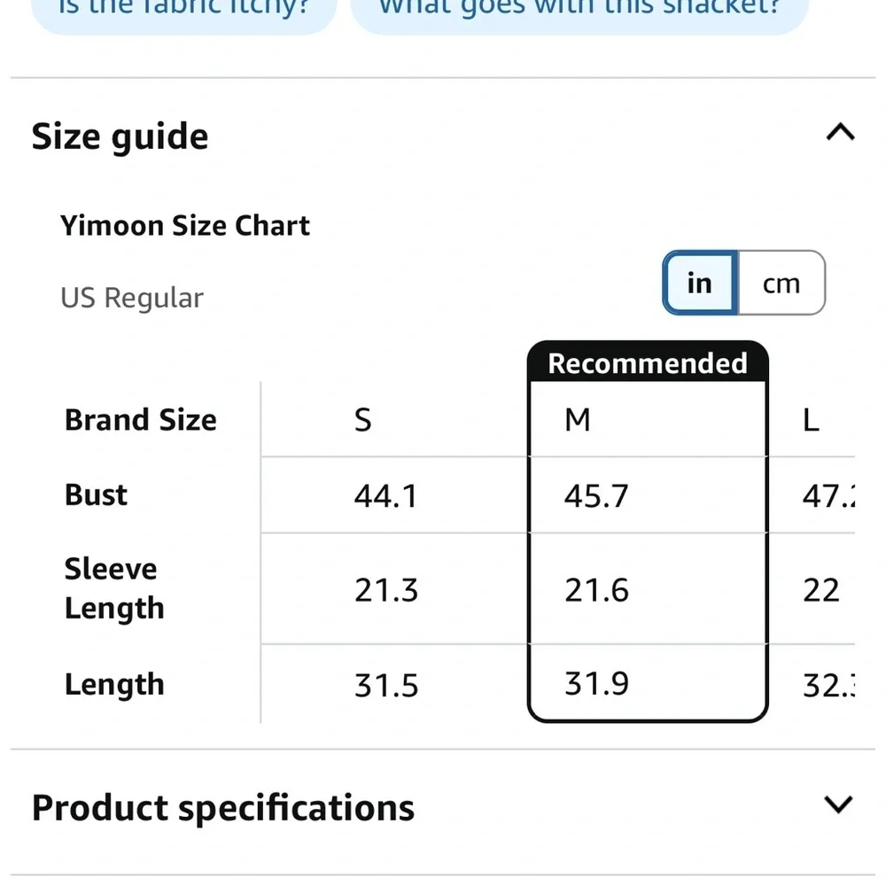886x886 pixels.
Task: Click the Bust row label
Action: pos(96,495)
